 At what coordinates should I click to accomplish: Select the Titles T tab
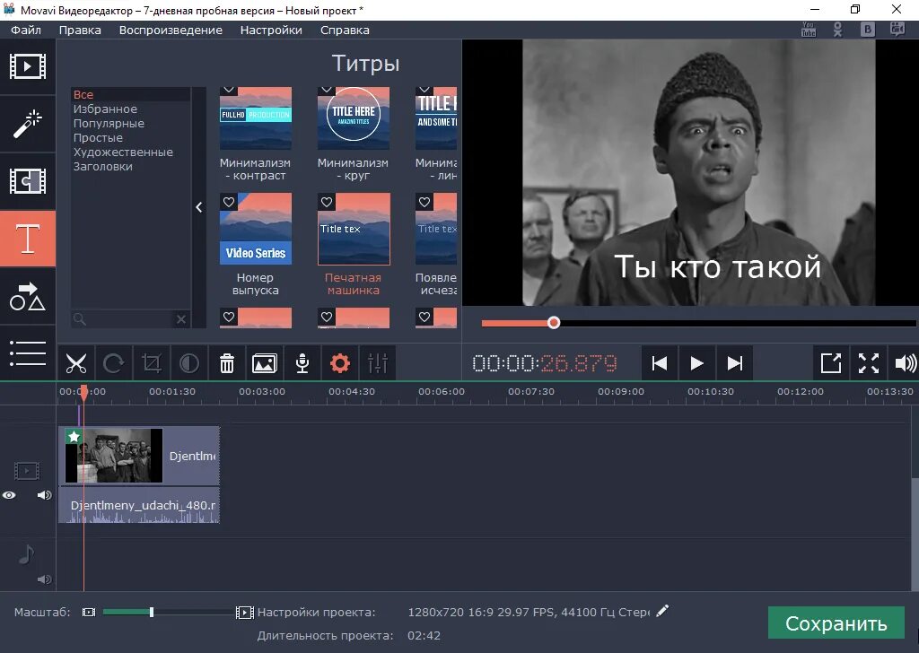pyautogui.click(x=28, y=239)
